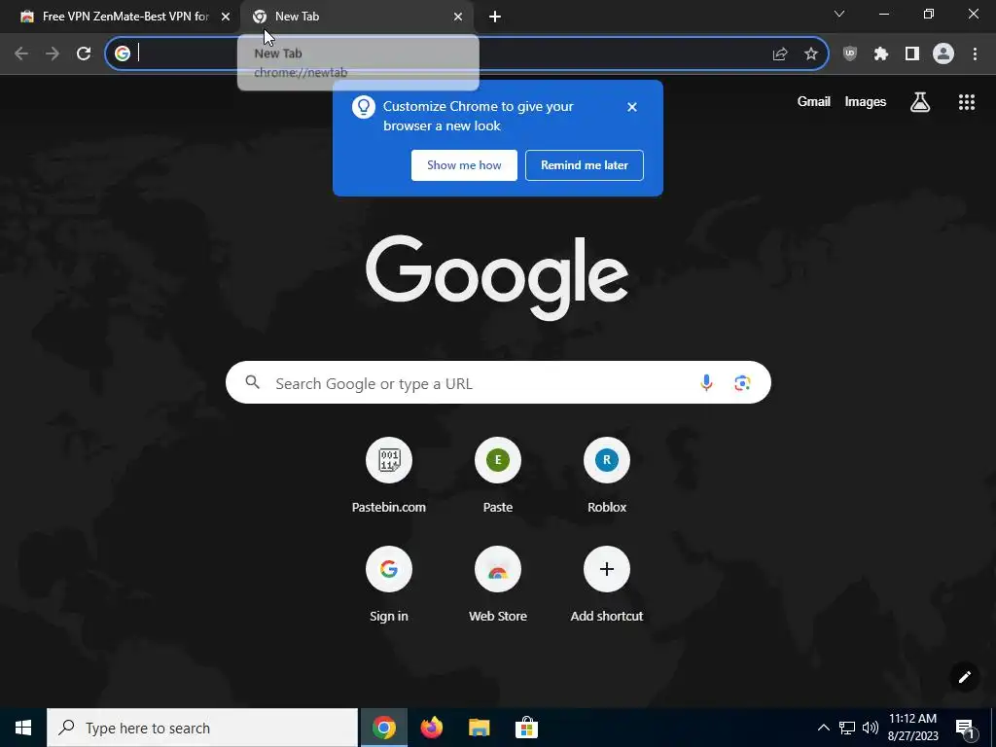Image resolution: width=996 pixels, height=747 pixels.
Task: Open the Google apps grid
Action: point(967,101)
